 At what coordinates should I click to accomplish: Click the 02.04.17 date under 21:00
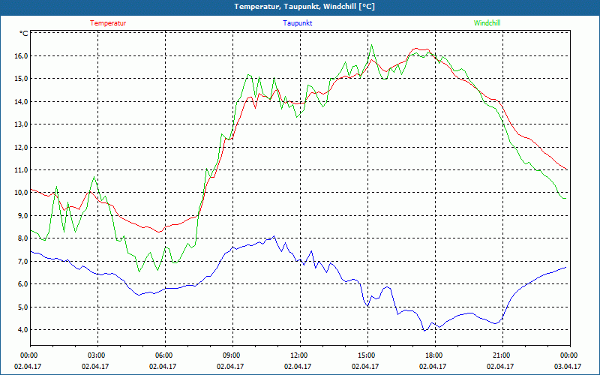[x=500, y=366]
